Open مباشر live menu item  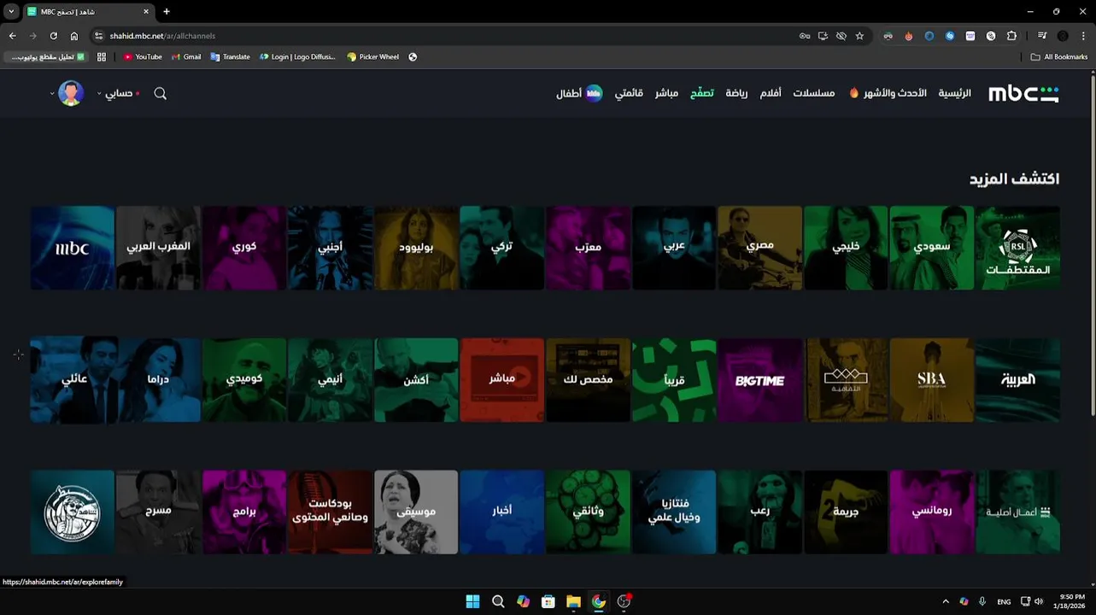click(x=666, y=93)
